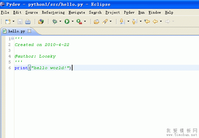Click the Print icon
199x138 pixels.
[28, 21]
